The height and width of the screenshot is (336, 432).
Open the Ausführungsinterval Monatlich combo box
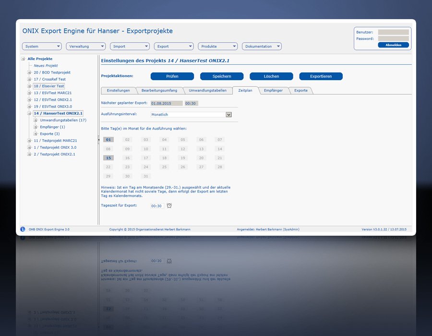pos(191,115)
